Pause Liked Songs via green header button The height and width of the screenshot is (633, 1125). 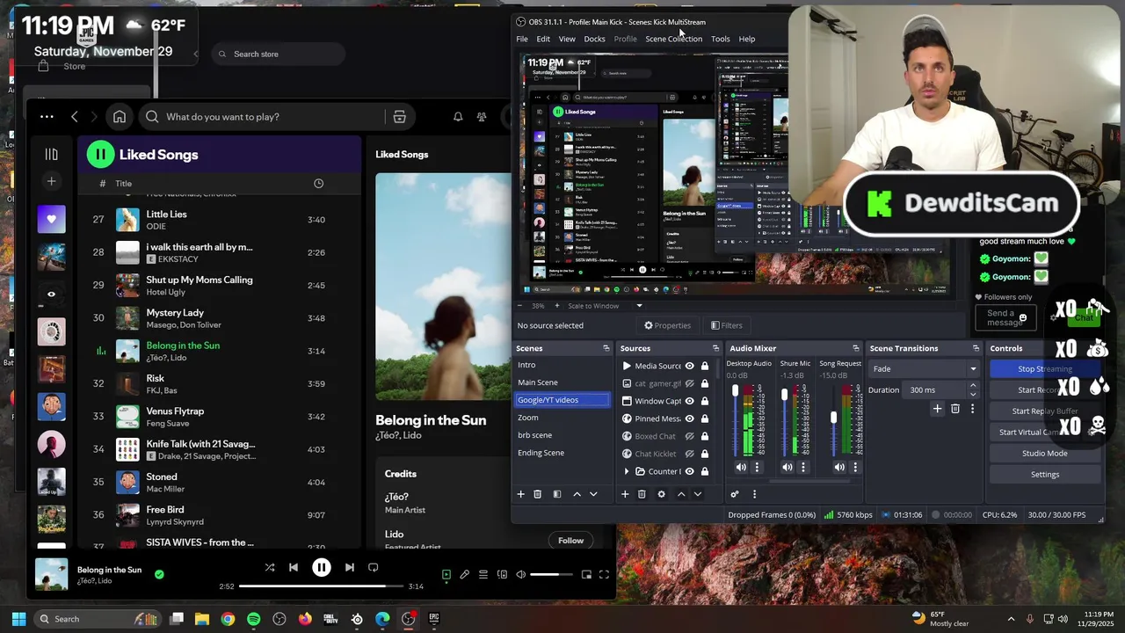[x=100, y=154]
